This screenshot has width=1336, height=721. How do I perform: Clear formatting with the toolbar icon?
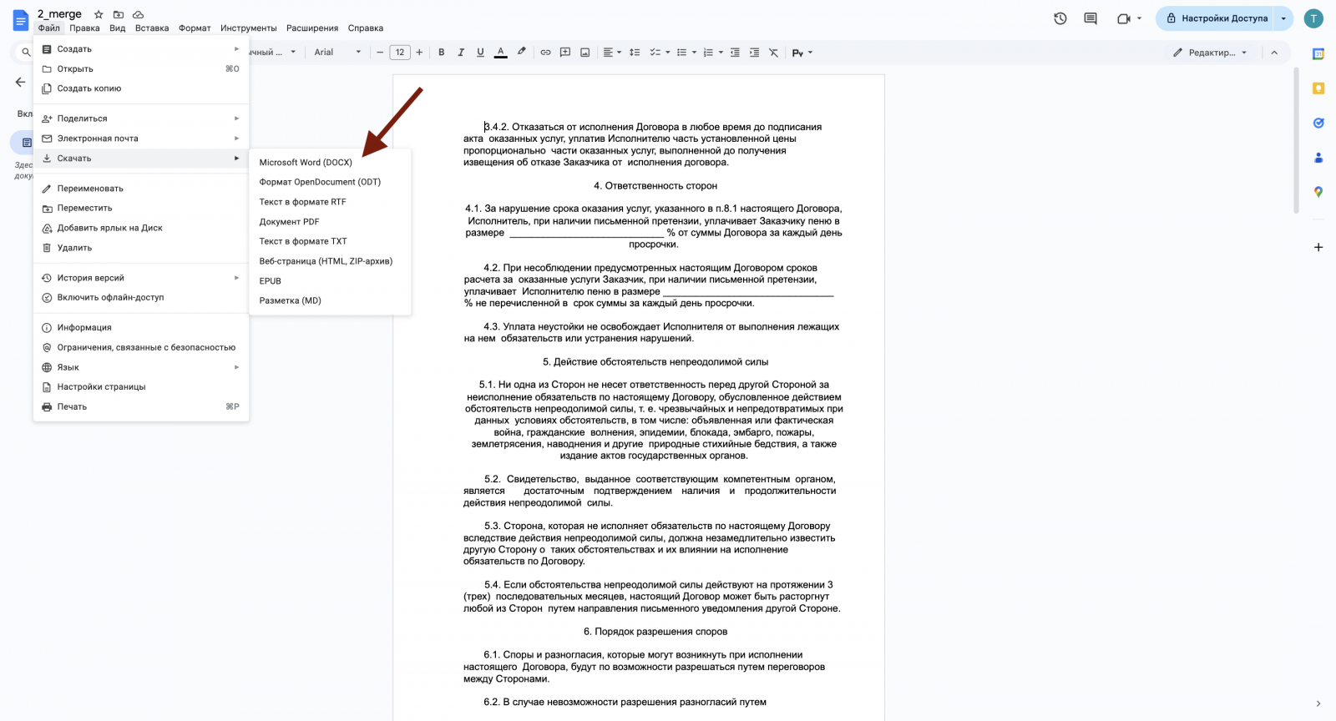click(774, 53)
